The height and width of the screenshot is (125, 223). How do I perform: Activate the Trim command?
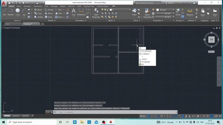coord(59,10)
